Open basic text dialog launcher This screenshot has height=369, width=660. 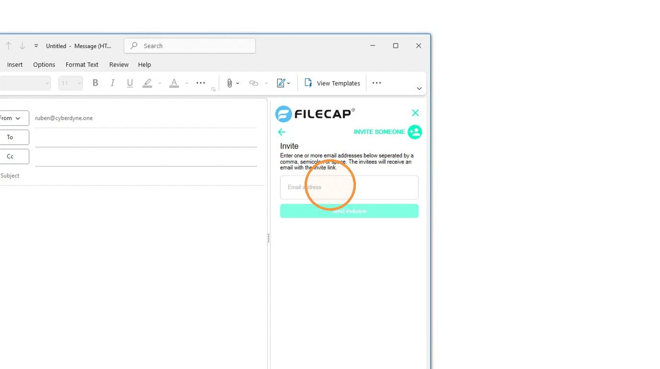pyautogui.click(x=213, y=89)
